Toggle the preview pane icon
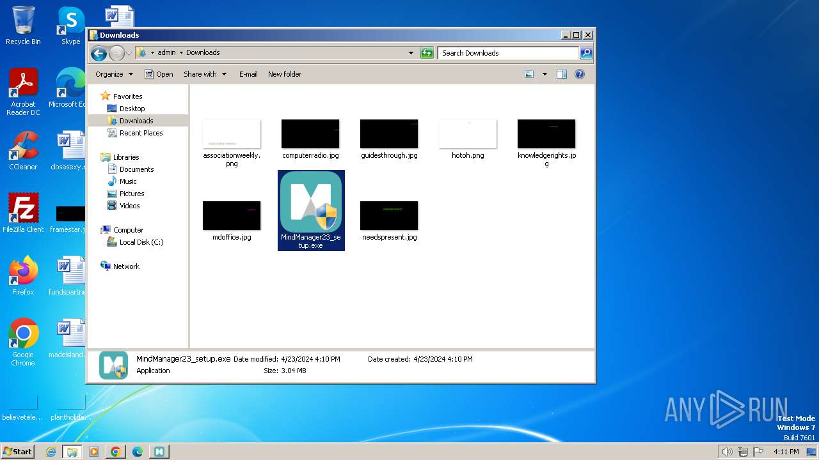The image size is (819, 460). pos(562,74)
